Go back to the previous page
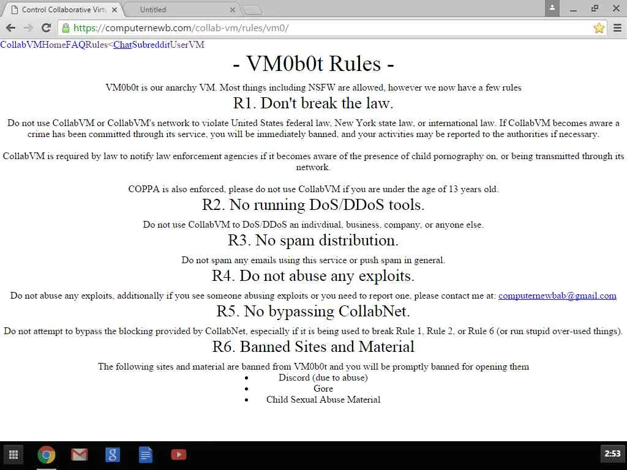 coord(11,28)
